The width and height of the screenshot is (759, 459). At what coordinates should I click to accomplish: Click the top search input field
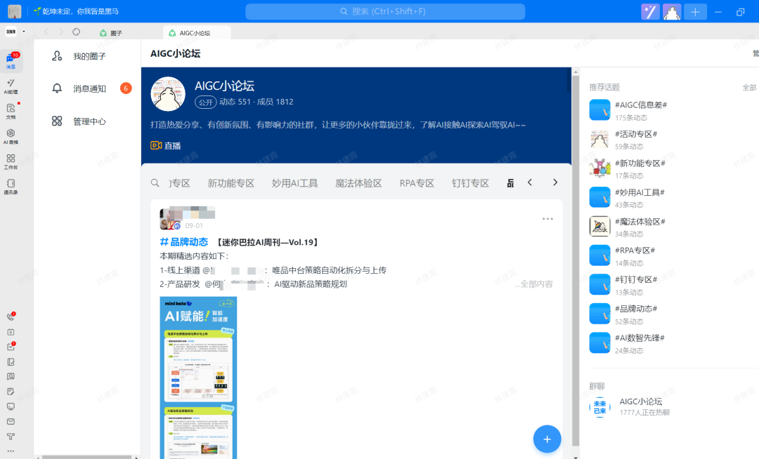(x=385, y=11)
